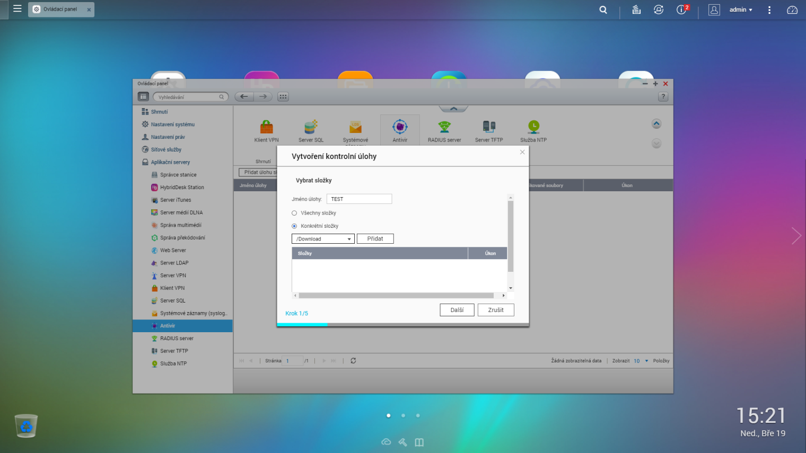Open the /Download folder dropdown
Image resolution: width=806 pixels, height=453 pixels.
(323, 239)
